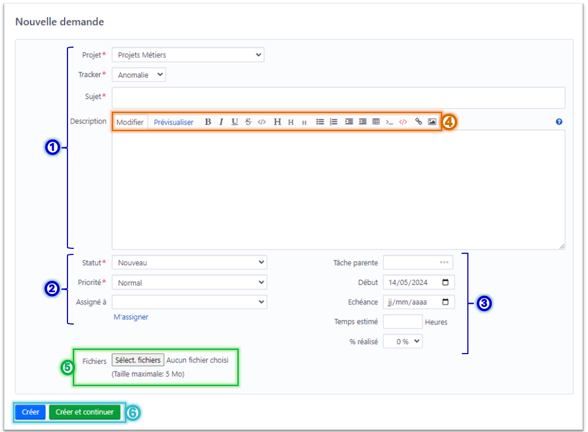Switch to the Prévisualiser tab

(172, 122)
